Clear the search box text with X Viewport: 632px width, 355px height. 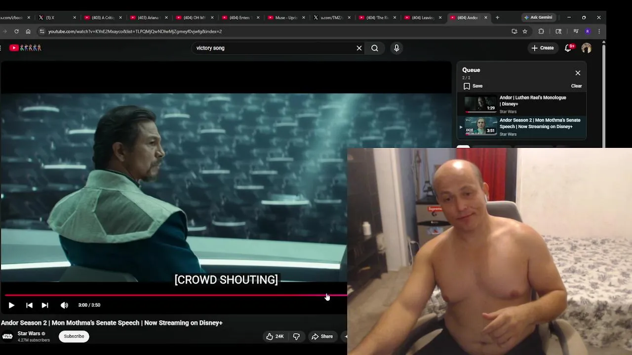tap(359, 48)
